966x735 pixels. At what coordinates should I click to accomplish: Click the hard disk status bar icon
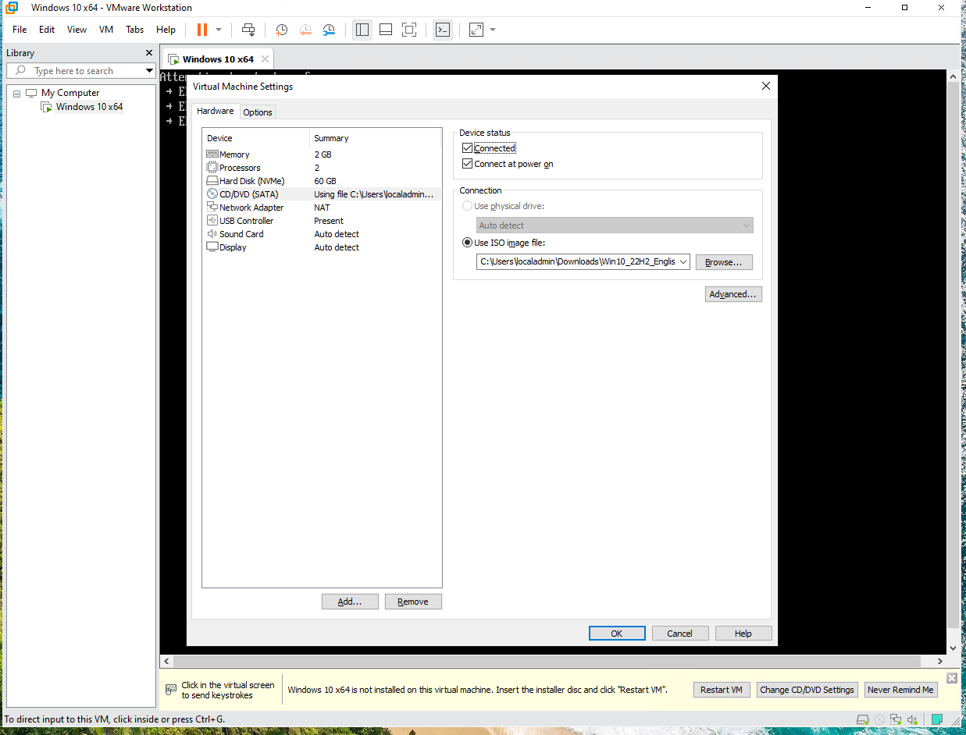863,719
